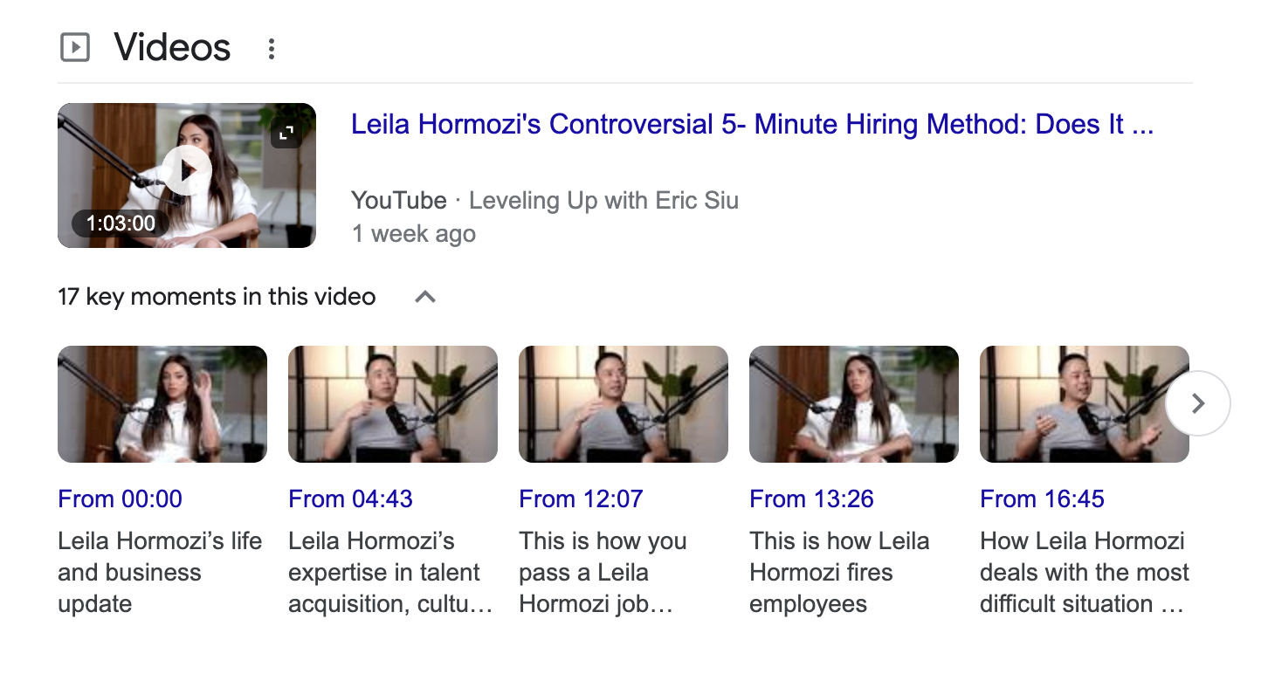Select the key moment thumbnail at 13:26
Image resolution: width=1261 pixels, height=674 pixels.
pyautogui.click(x=854, y=404)
